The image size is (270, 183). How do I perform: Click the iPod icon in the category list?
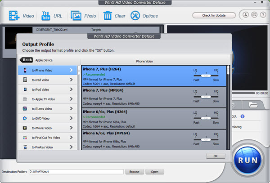25,89
